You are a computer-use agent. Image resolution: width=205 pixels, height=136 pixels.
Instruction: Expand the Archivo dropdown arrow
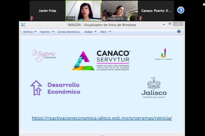point(35,32)
